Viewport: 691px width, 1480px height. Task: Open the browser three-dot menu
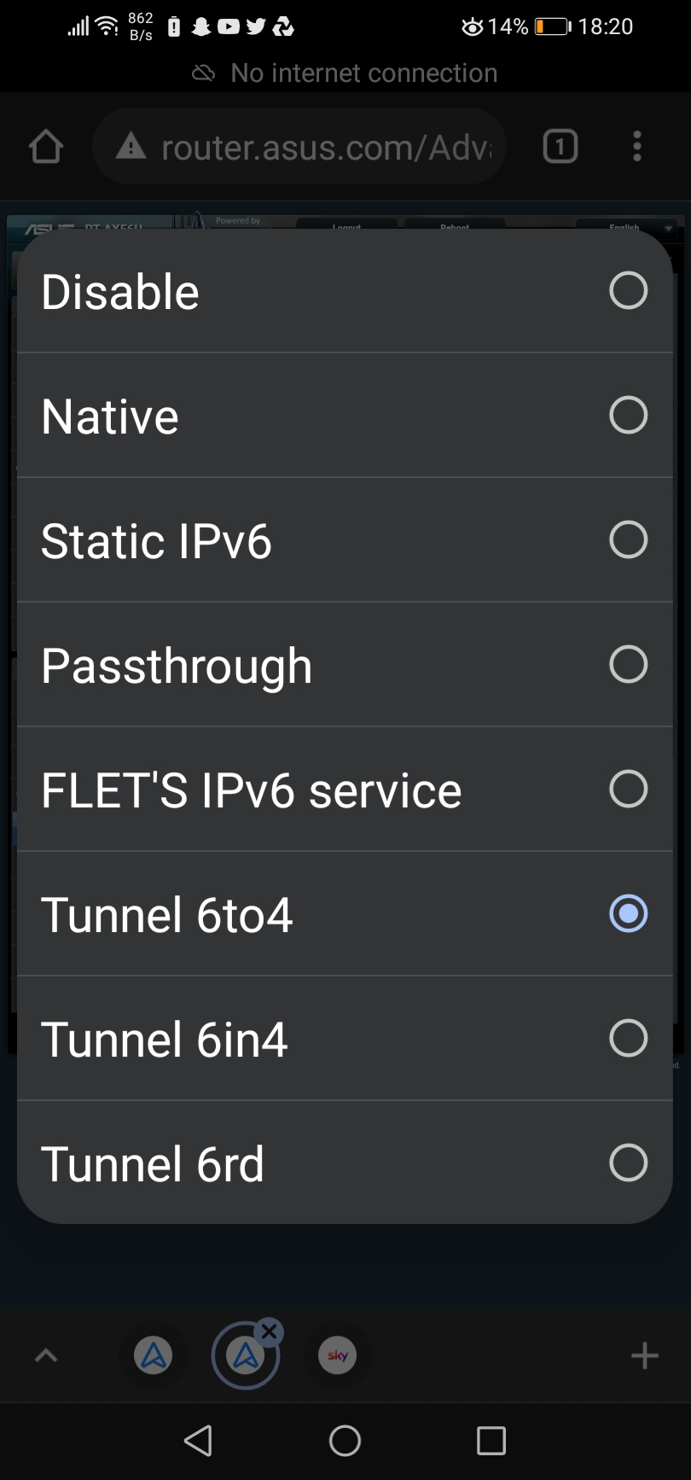tap(637, 146)
